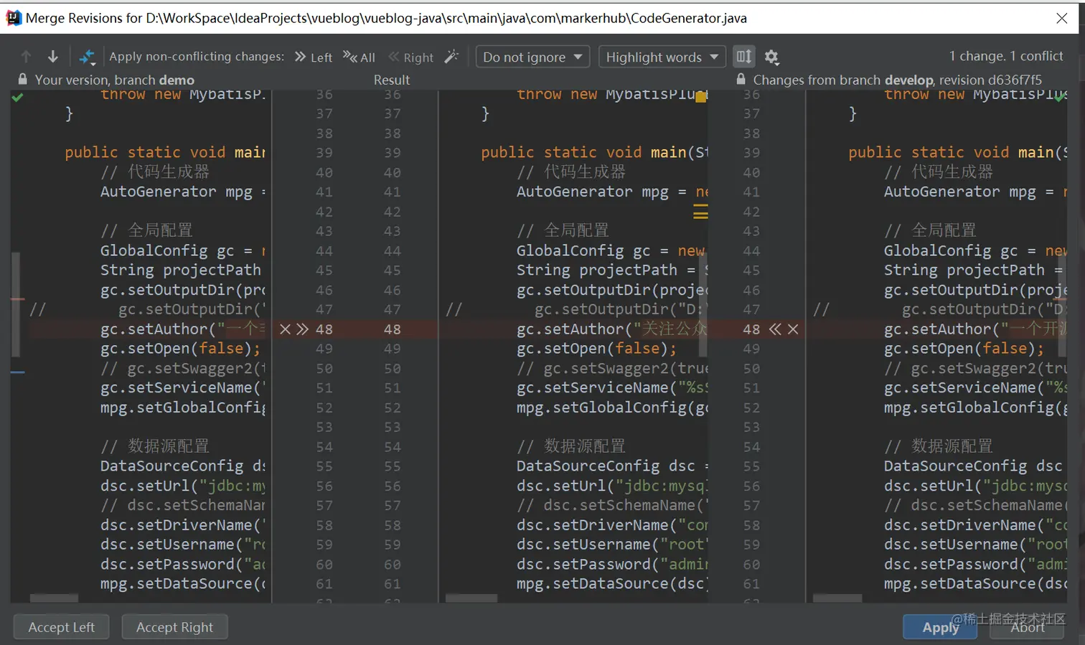Click 'throw new MybatisPlu' in result pane
Screen dimensions: 1085x645
click(612, 95)
